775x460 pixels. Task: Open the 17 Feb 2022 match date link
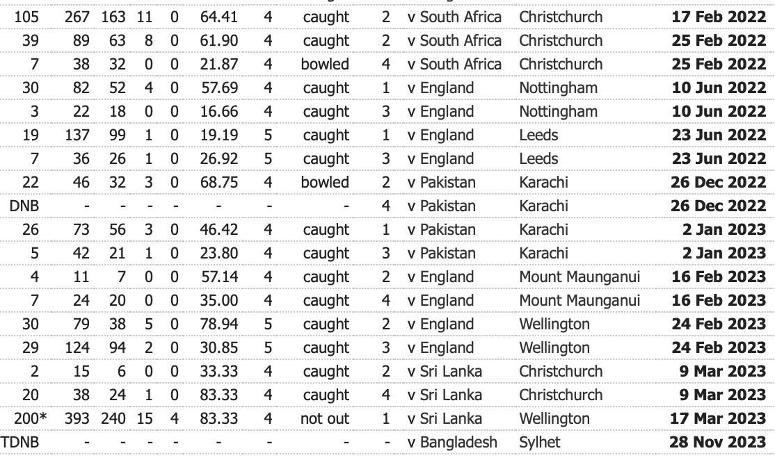tap(719, 17)
